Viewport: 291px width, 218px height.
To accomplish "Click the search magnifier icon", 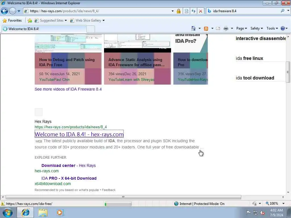I will click(x=282, y=11).
